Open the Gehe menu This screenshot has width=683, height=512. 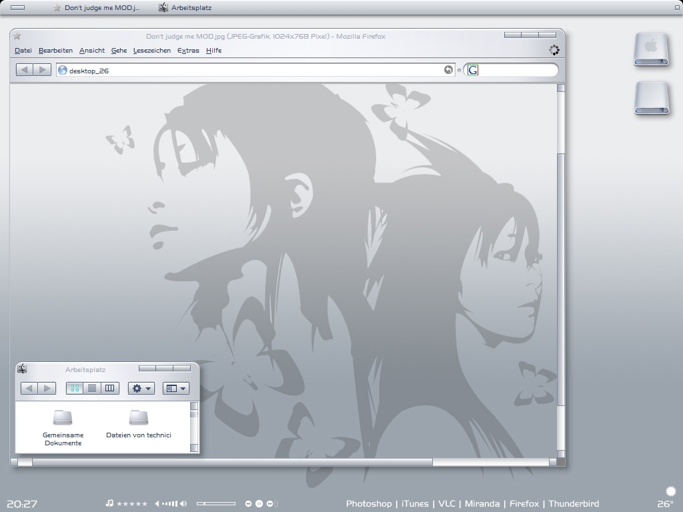coord(119,51)
